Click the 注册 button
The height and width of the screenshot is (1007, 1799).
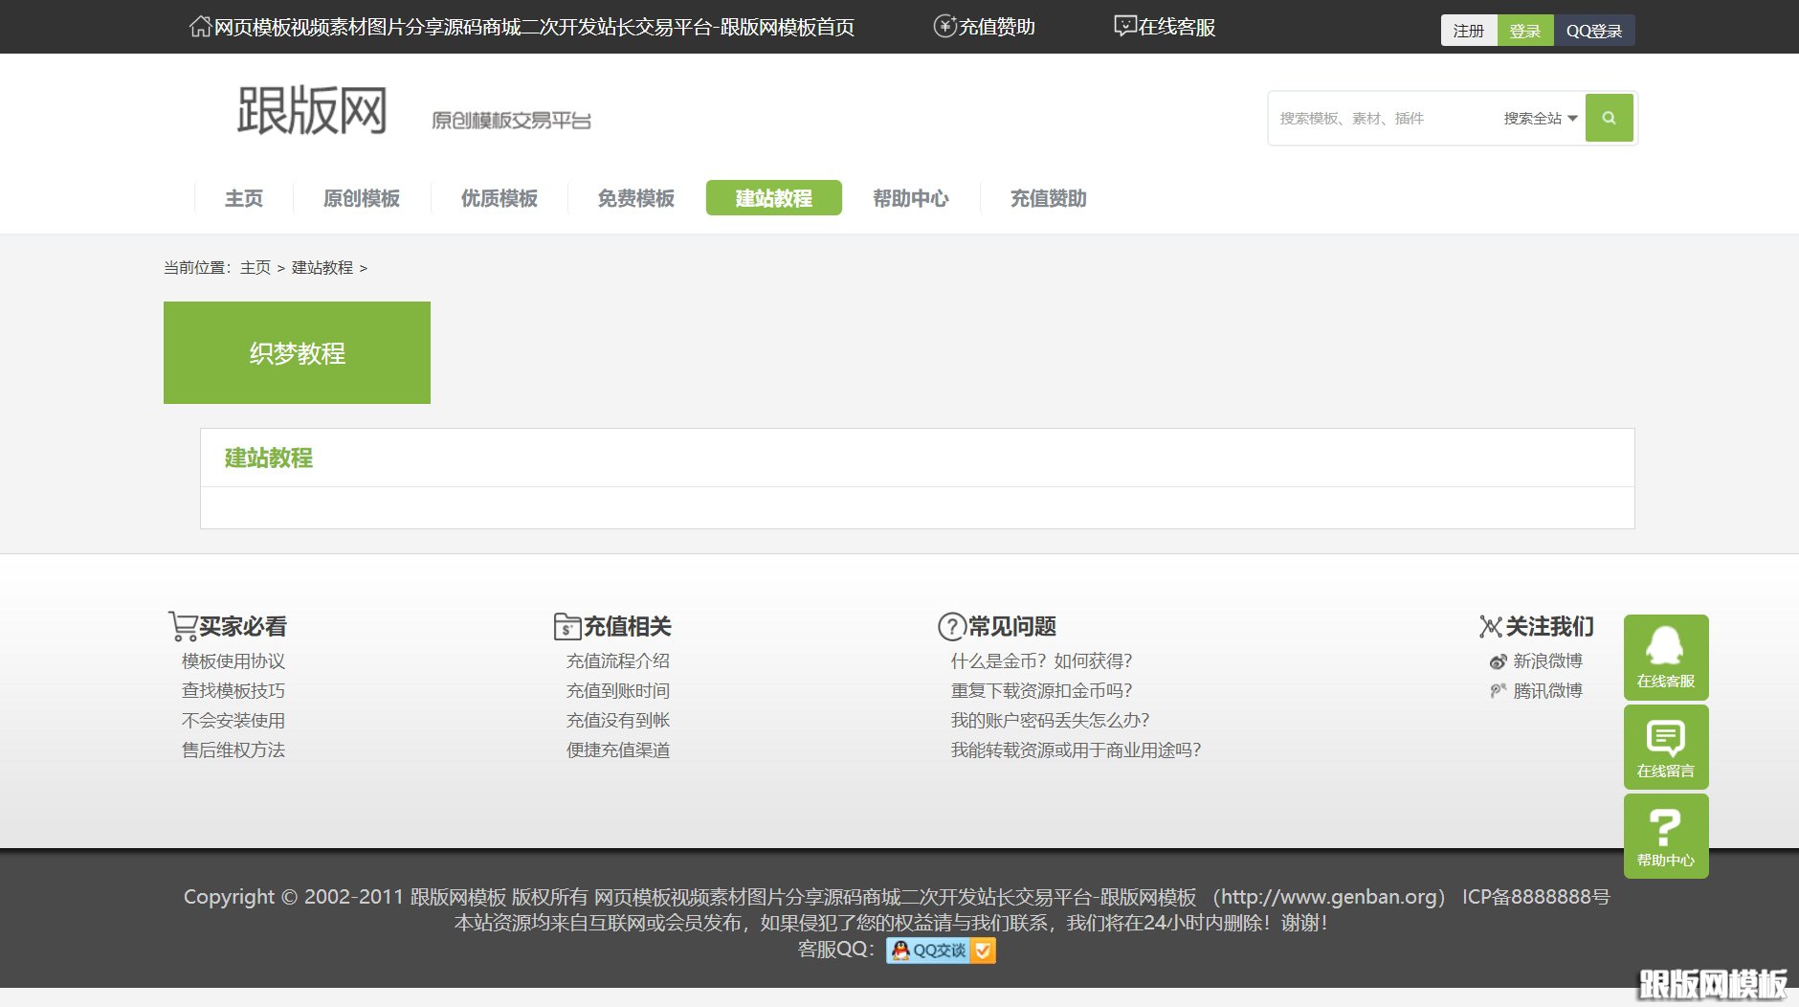pyautogui.click(x=1467, y=30)
